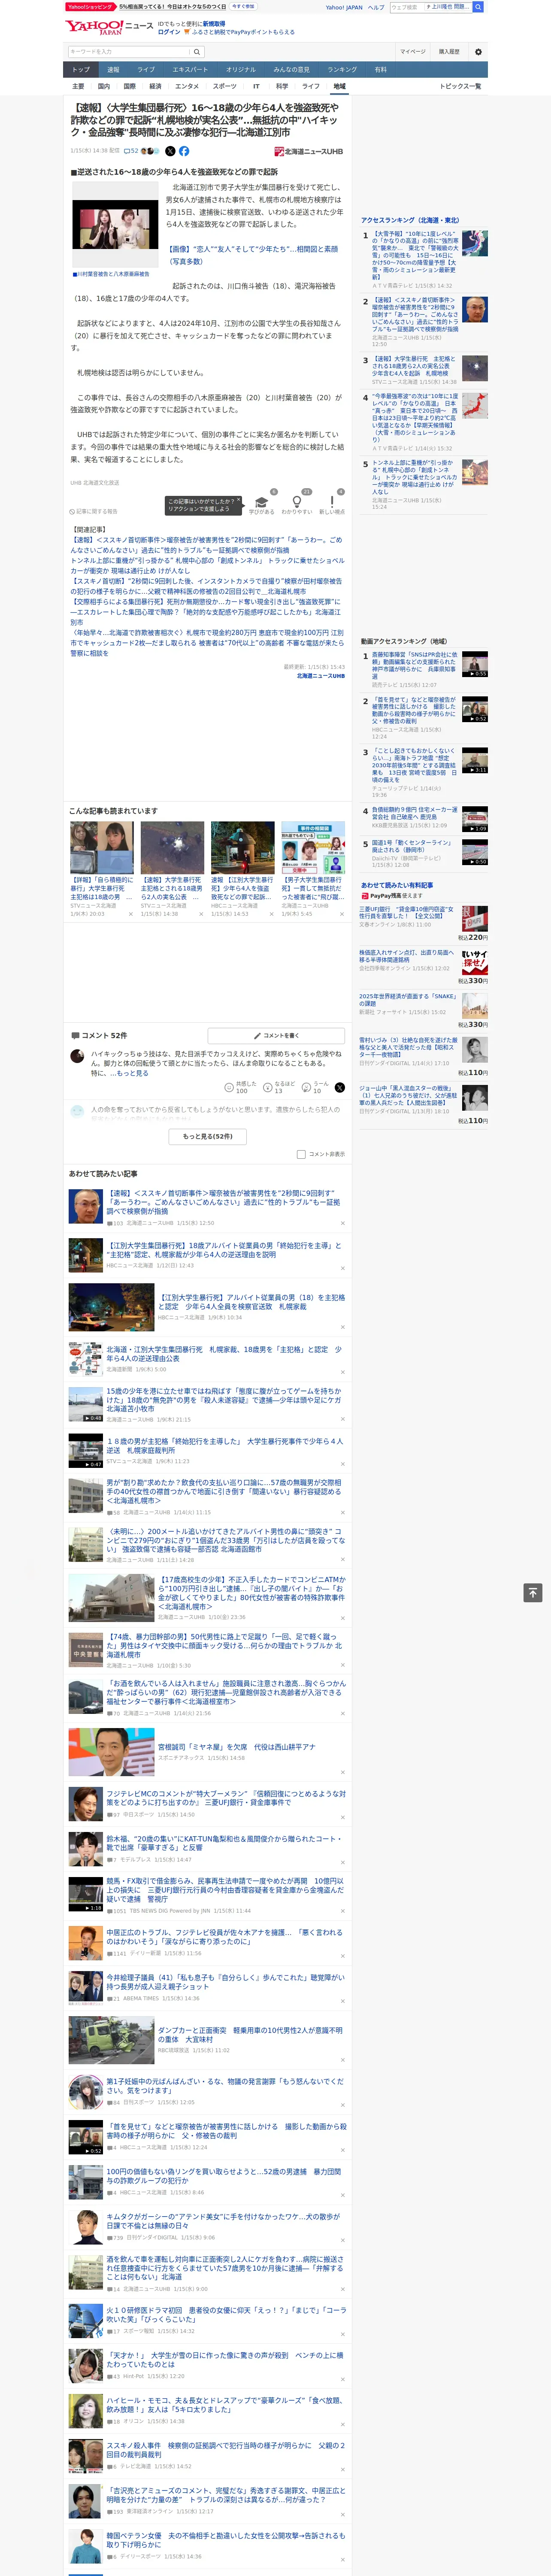Select the ライブ navigation tab
The image size is (551, 2576).
pos(146,69)
